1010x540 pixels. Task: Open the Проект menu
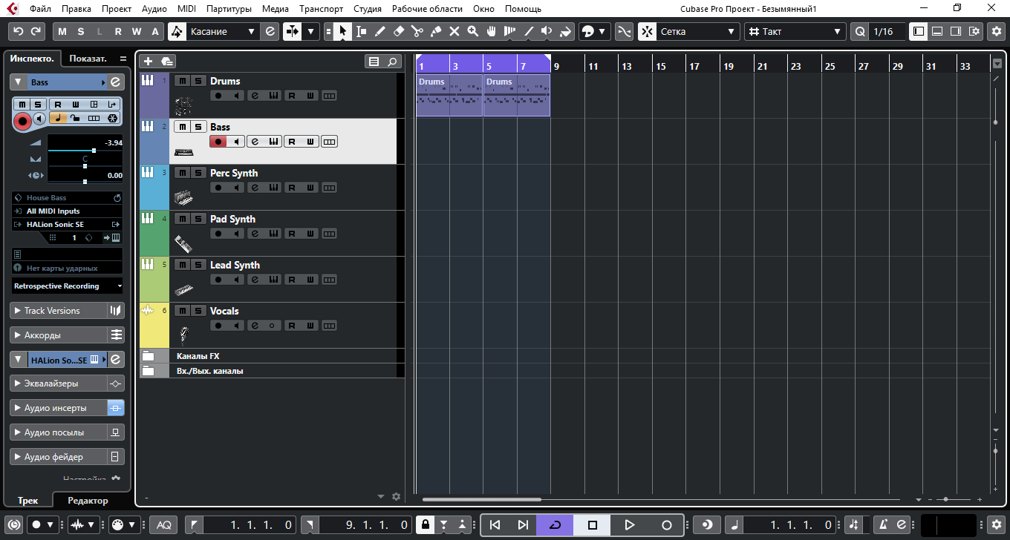click(x=117, y=9)
